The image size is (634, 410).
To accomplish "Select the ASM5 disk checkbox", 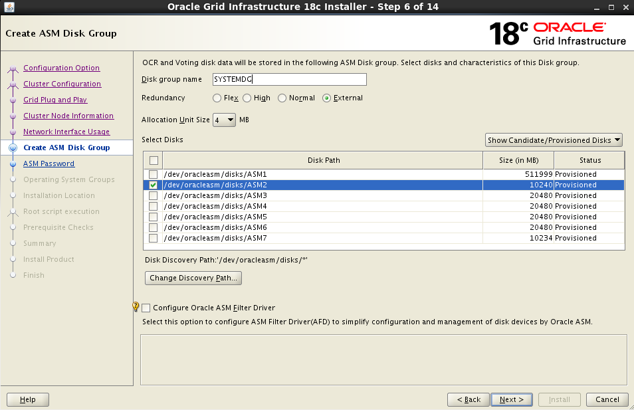I will [154, 217].
